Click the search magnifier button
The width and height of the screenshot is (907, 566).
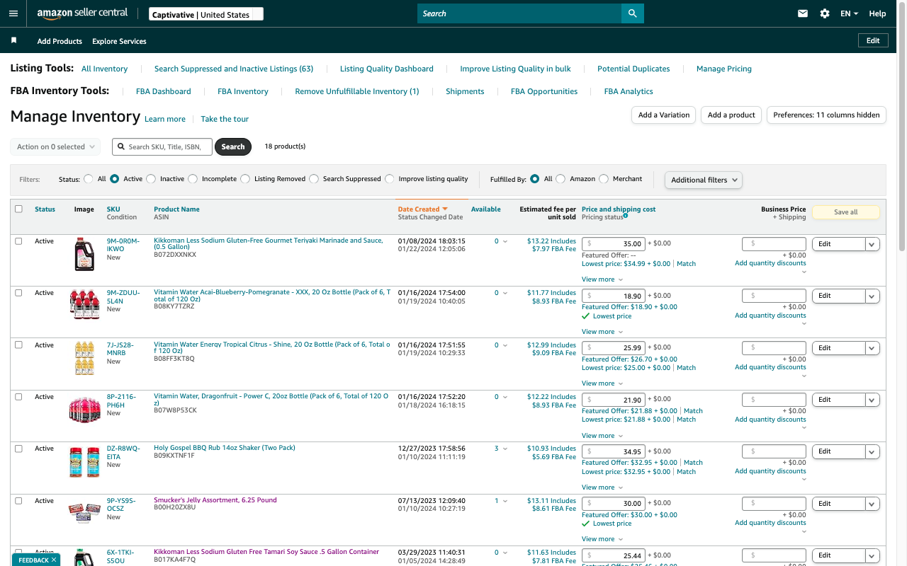click(632, 13)
